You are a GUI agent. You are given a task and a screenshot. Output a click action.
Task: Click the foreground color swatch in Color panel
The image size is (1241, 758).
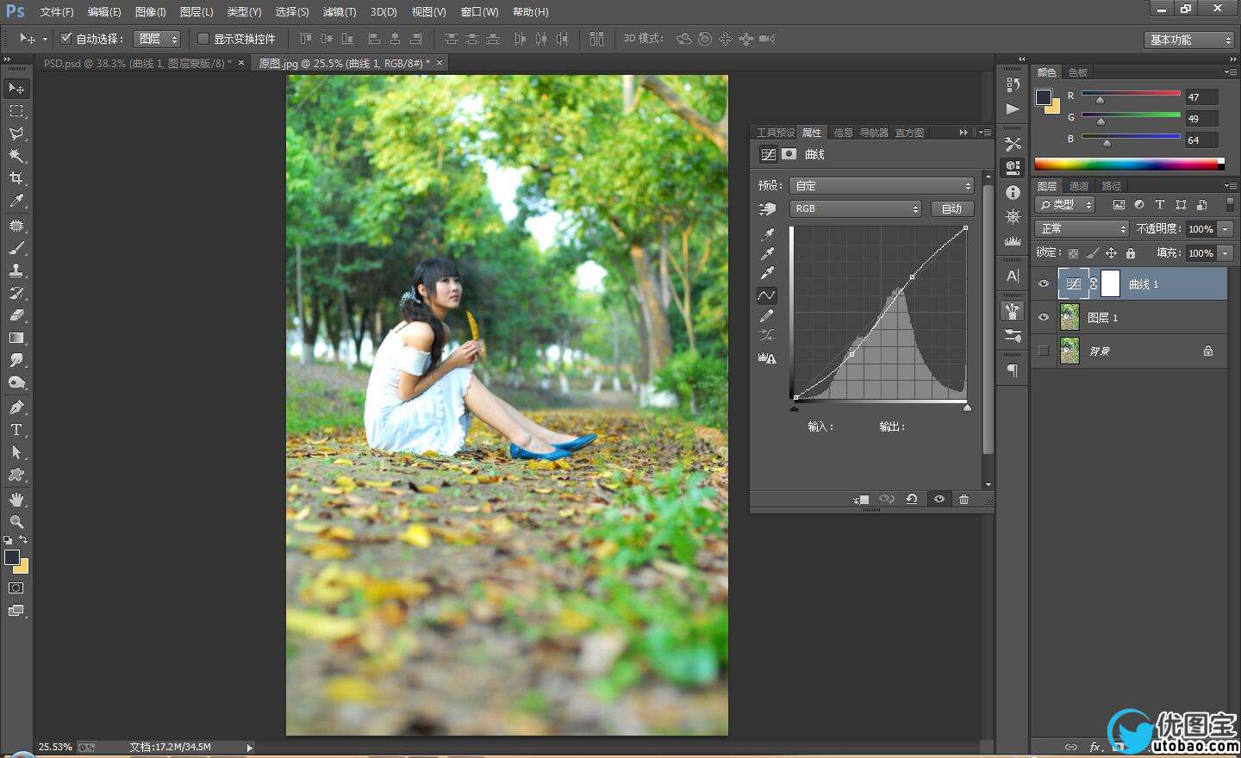[x=1044, y=96]
